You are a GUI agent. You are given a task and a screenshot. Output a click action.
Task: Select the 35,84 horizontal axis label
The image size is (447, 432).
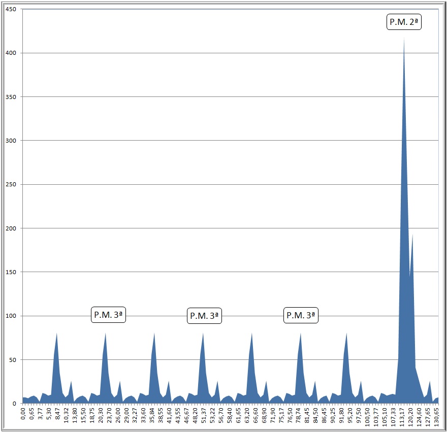click(152, 416)
